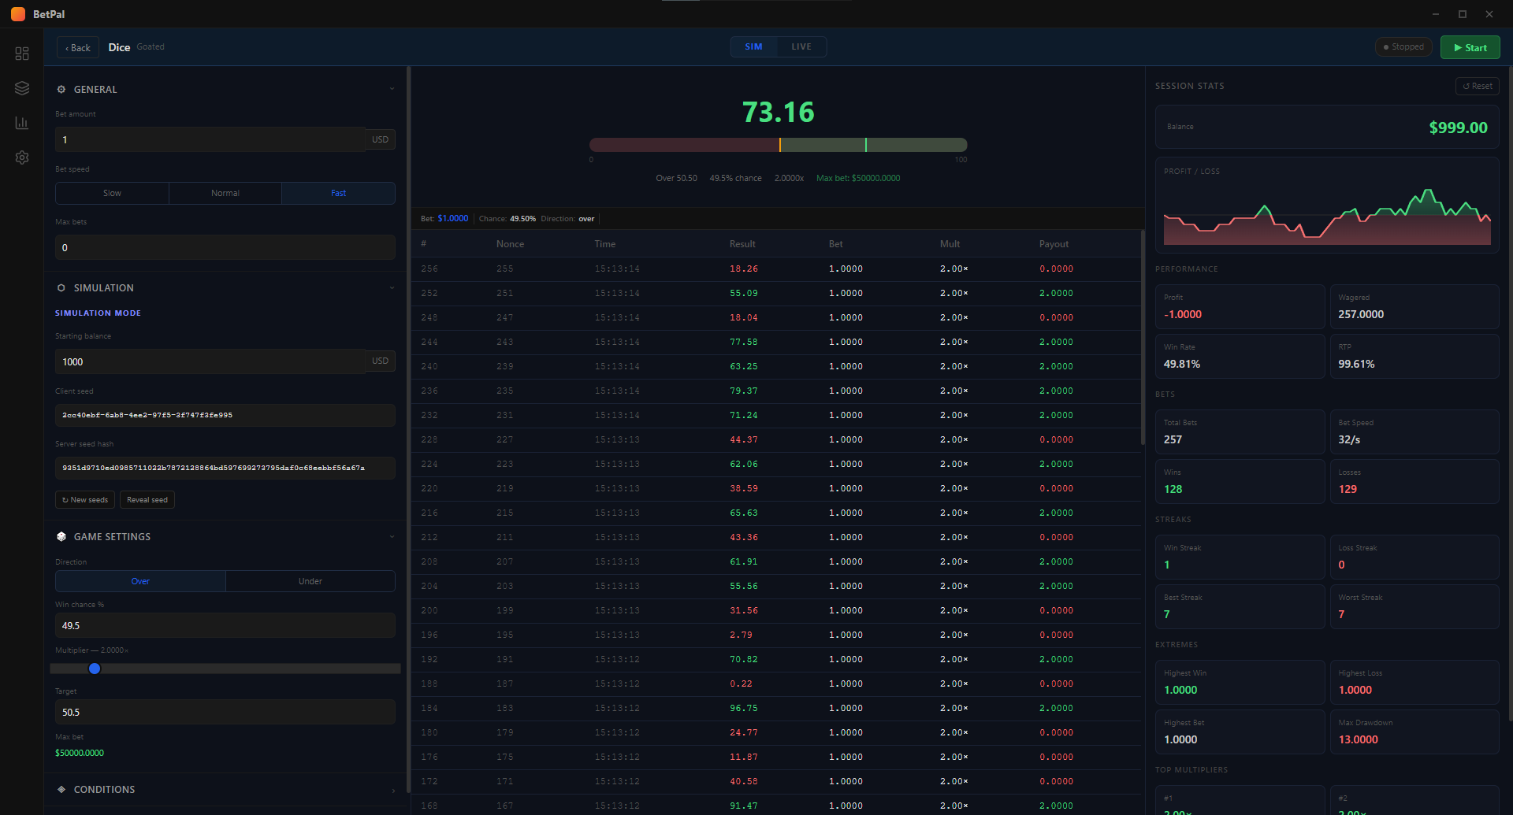Open the dashboard grid icon in sidebar
This screenshot has height=815, width=1513.
pos(22,54)
